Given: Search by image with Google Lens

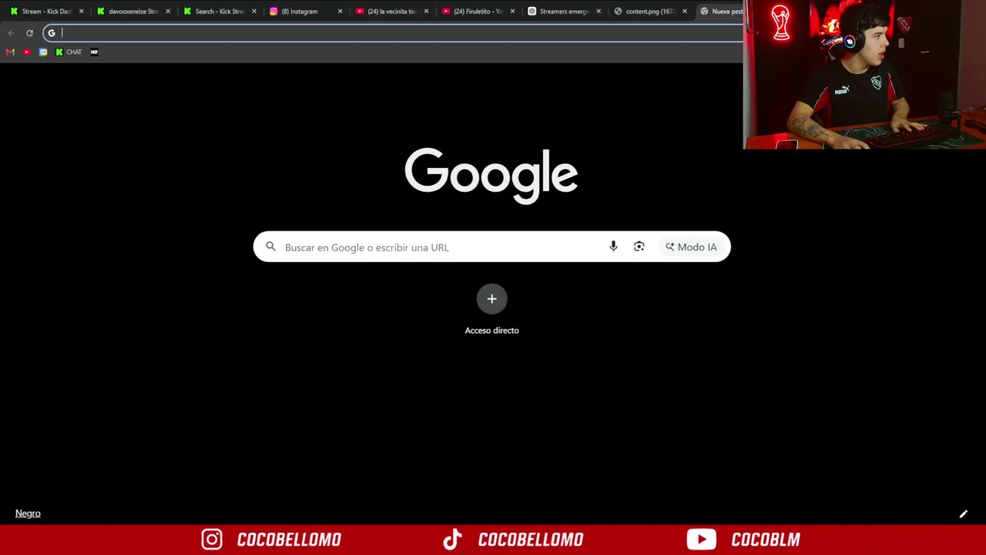Looking at the screenshot, I should (x=639, y=247).
